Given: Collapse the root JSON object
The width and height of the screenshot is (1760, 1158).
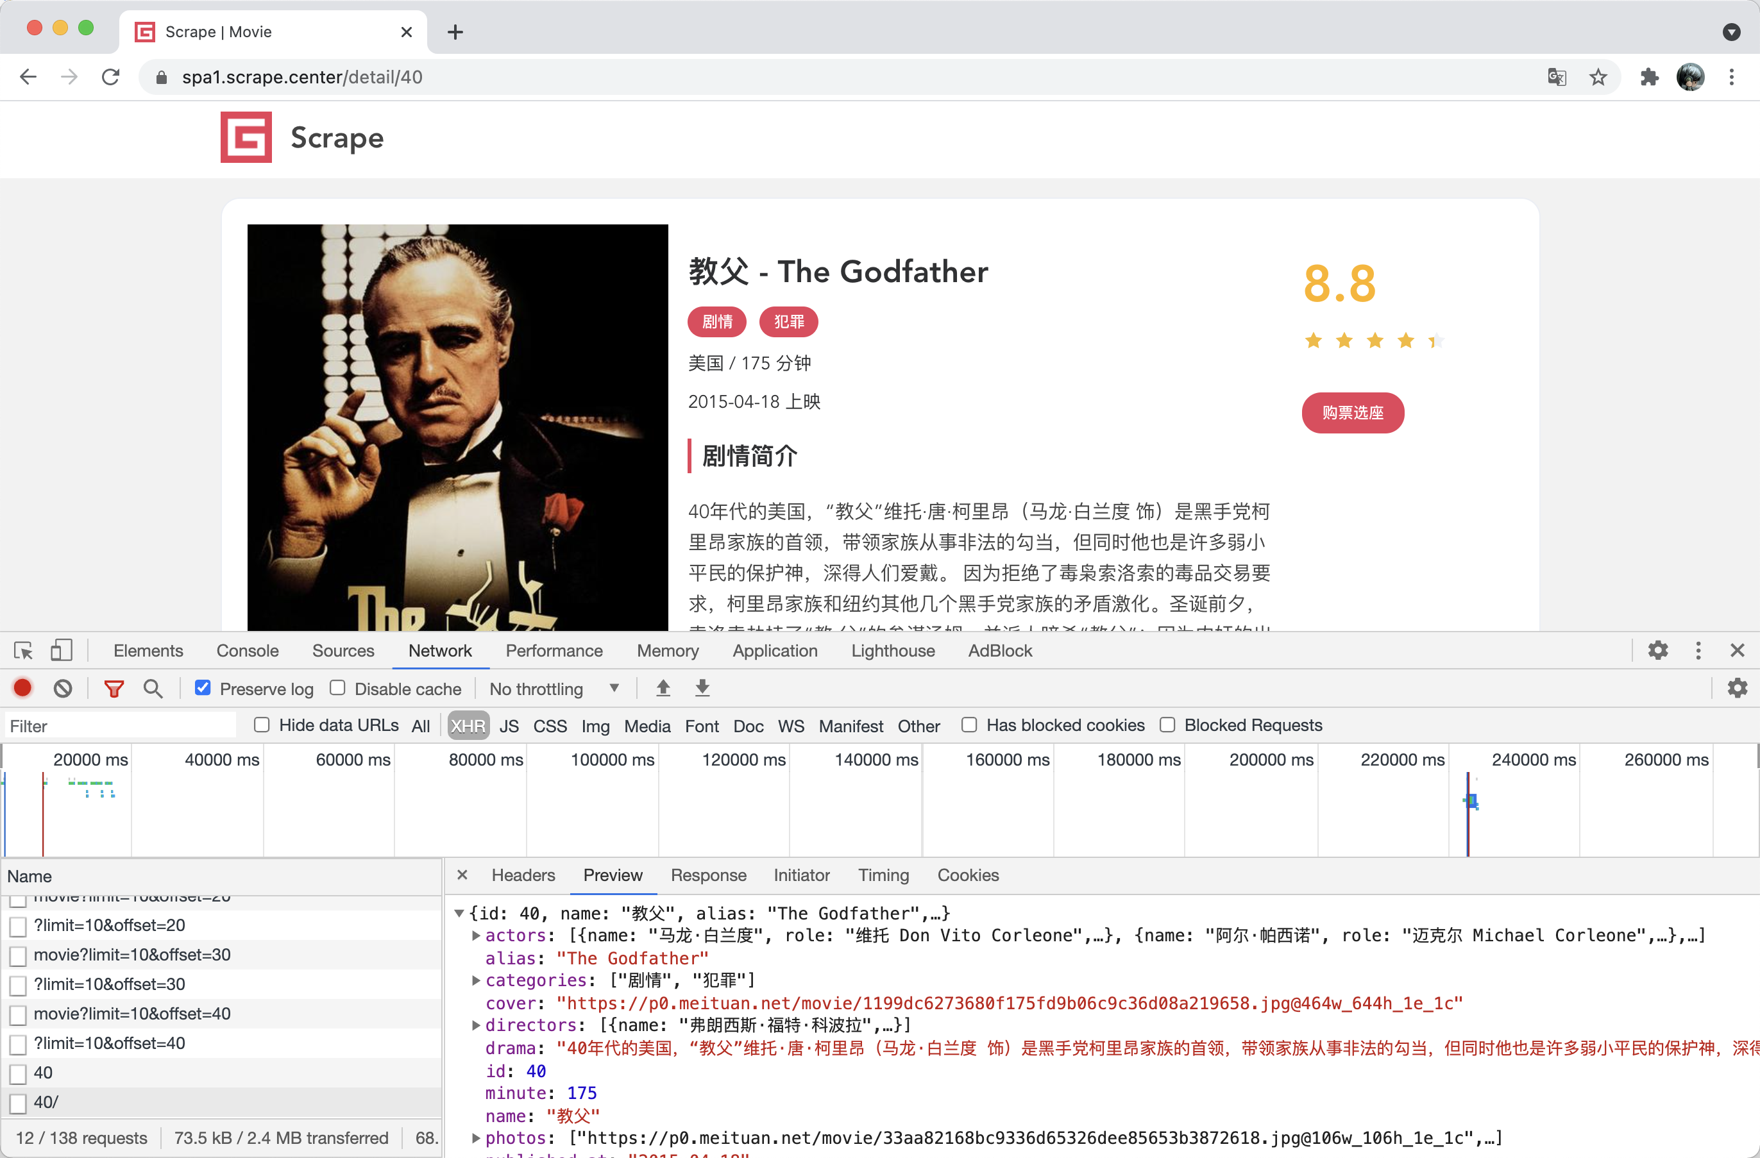Looking at the screenshot, I should [x=459, y=913].
